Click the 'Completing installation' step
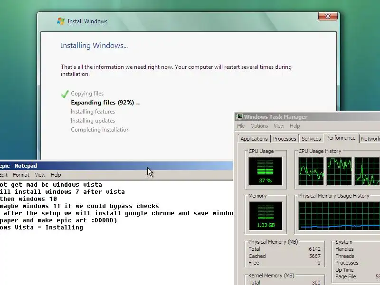 pyautogui.click(x=100, y=130)
